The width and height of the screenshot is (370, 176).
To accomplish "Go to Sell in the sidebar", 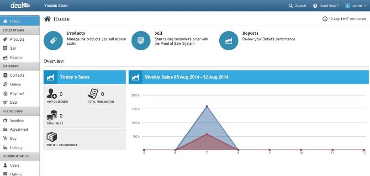I will coord(20,48).
